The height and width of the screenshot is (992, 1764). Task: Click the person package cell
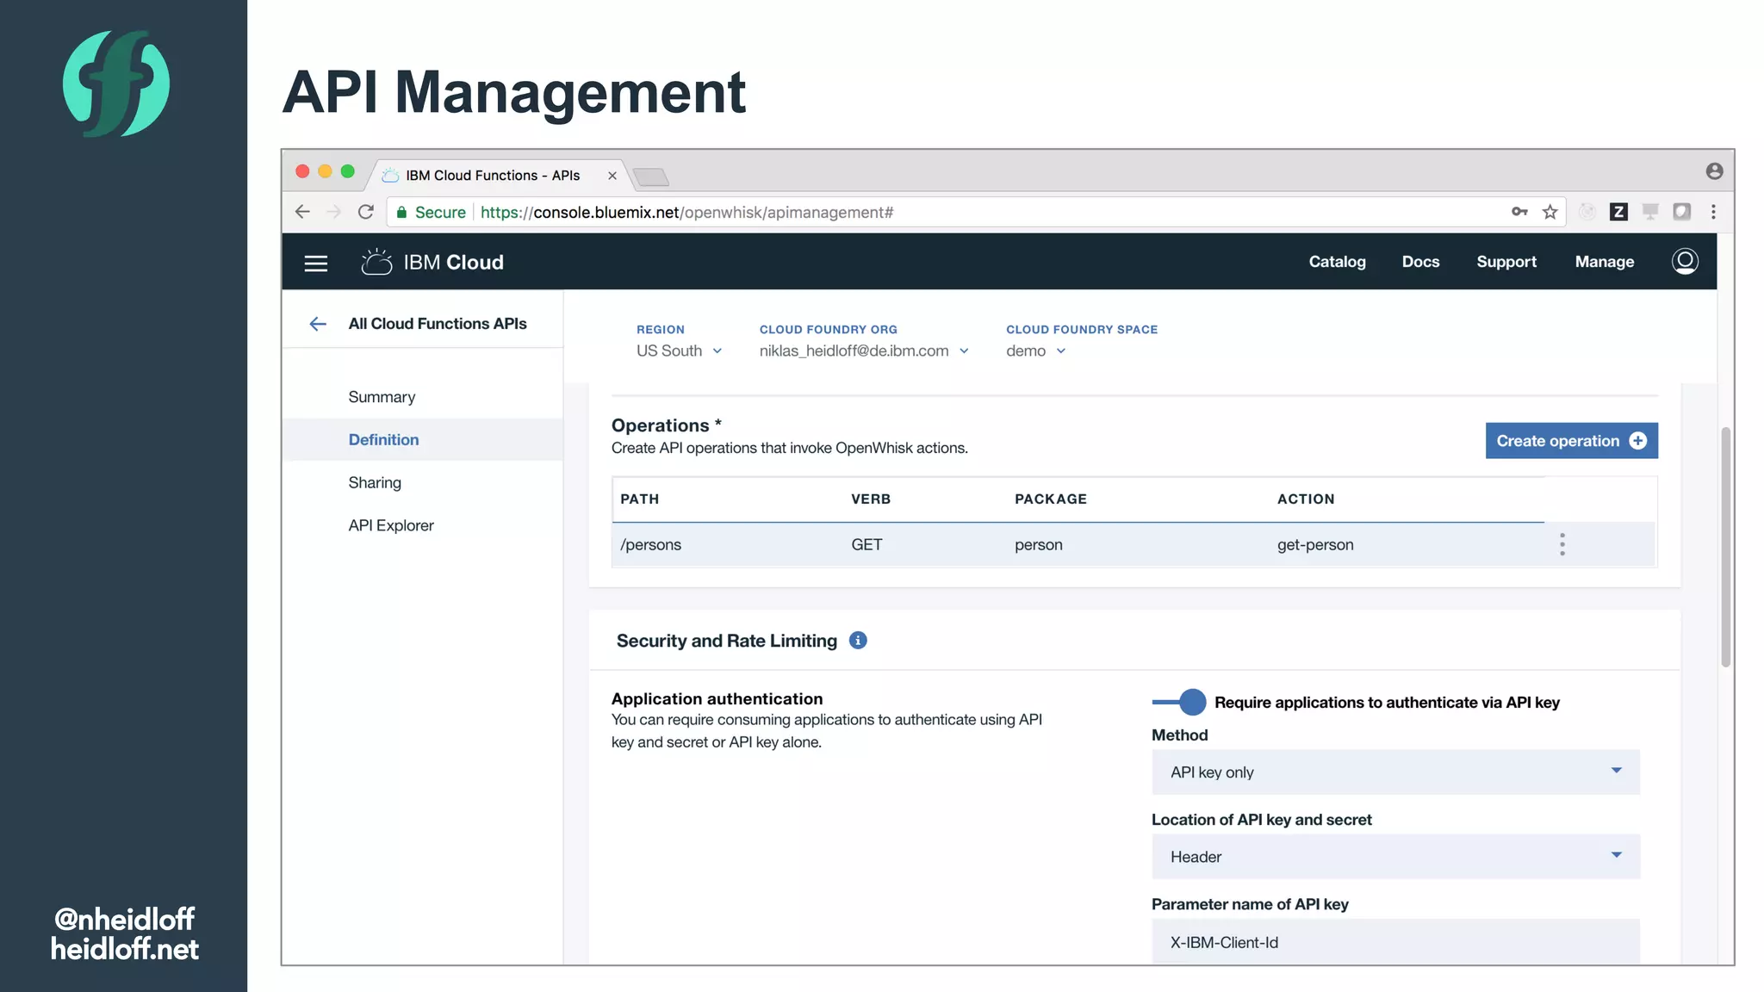1038,544
